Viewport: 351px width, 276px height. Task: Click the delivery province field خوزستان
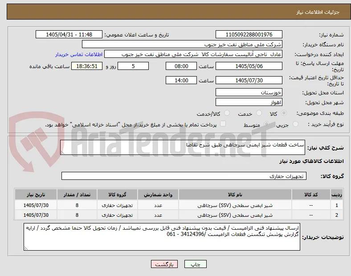click(249, 92)
